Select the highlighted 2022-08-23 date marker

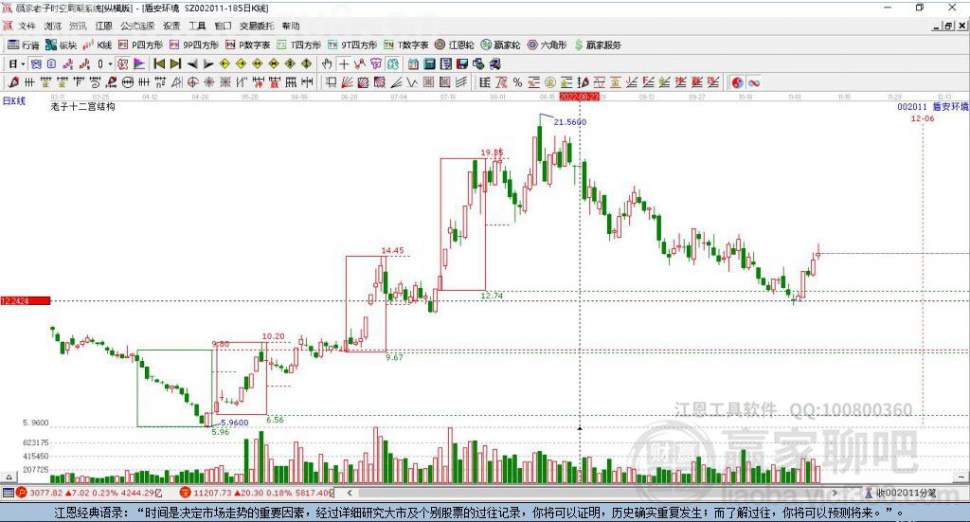click(579, 97)
